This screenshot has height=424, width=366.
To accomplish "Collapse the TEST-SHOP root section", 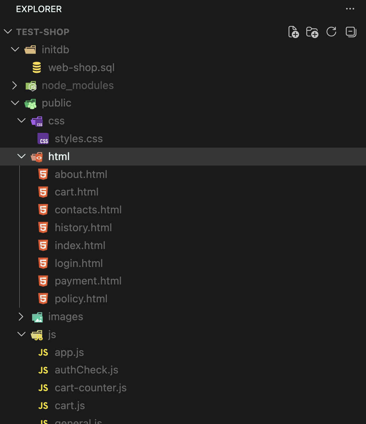I will click(8, 32).
